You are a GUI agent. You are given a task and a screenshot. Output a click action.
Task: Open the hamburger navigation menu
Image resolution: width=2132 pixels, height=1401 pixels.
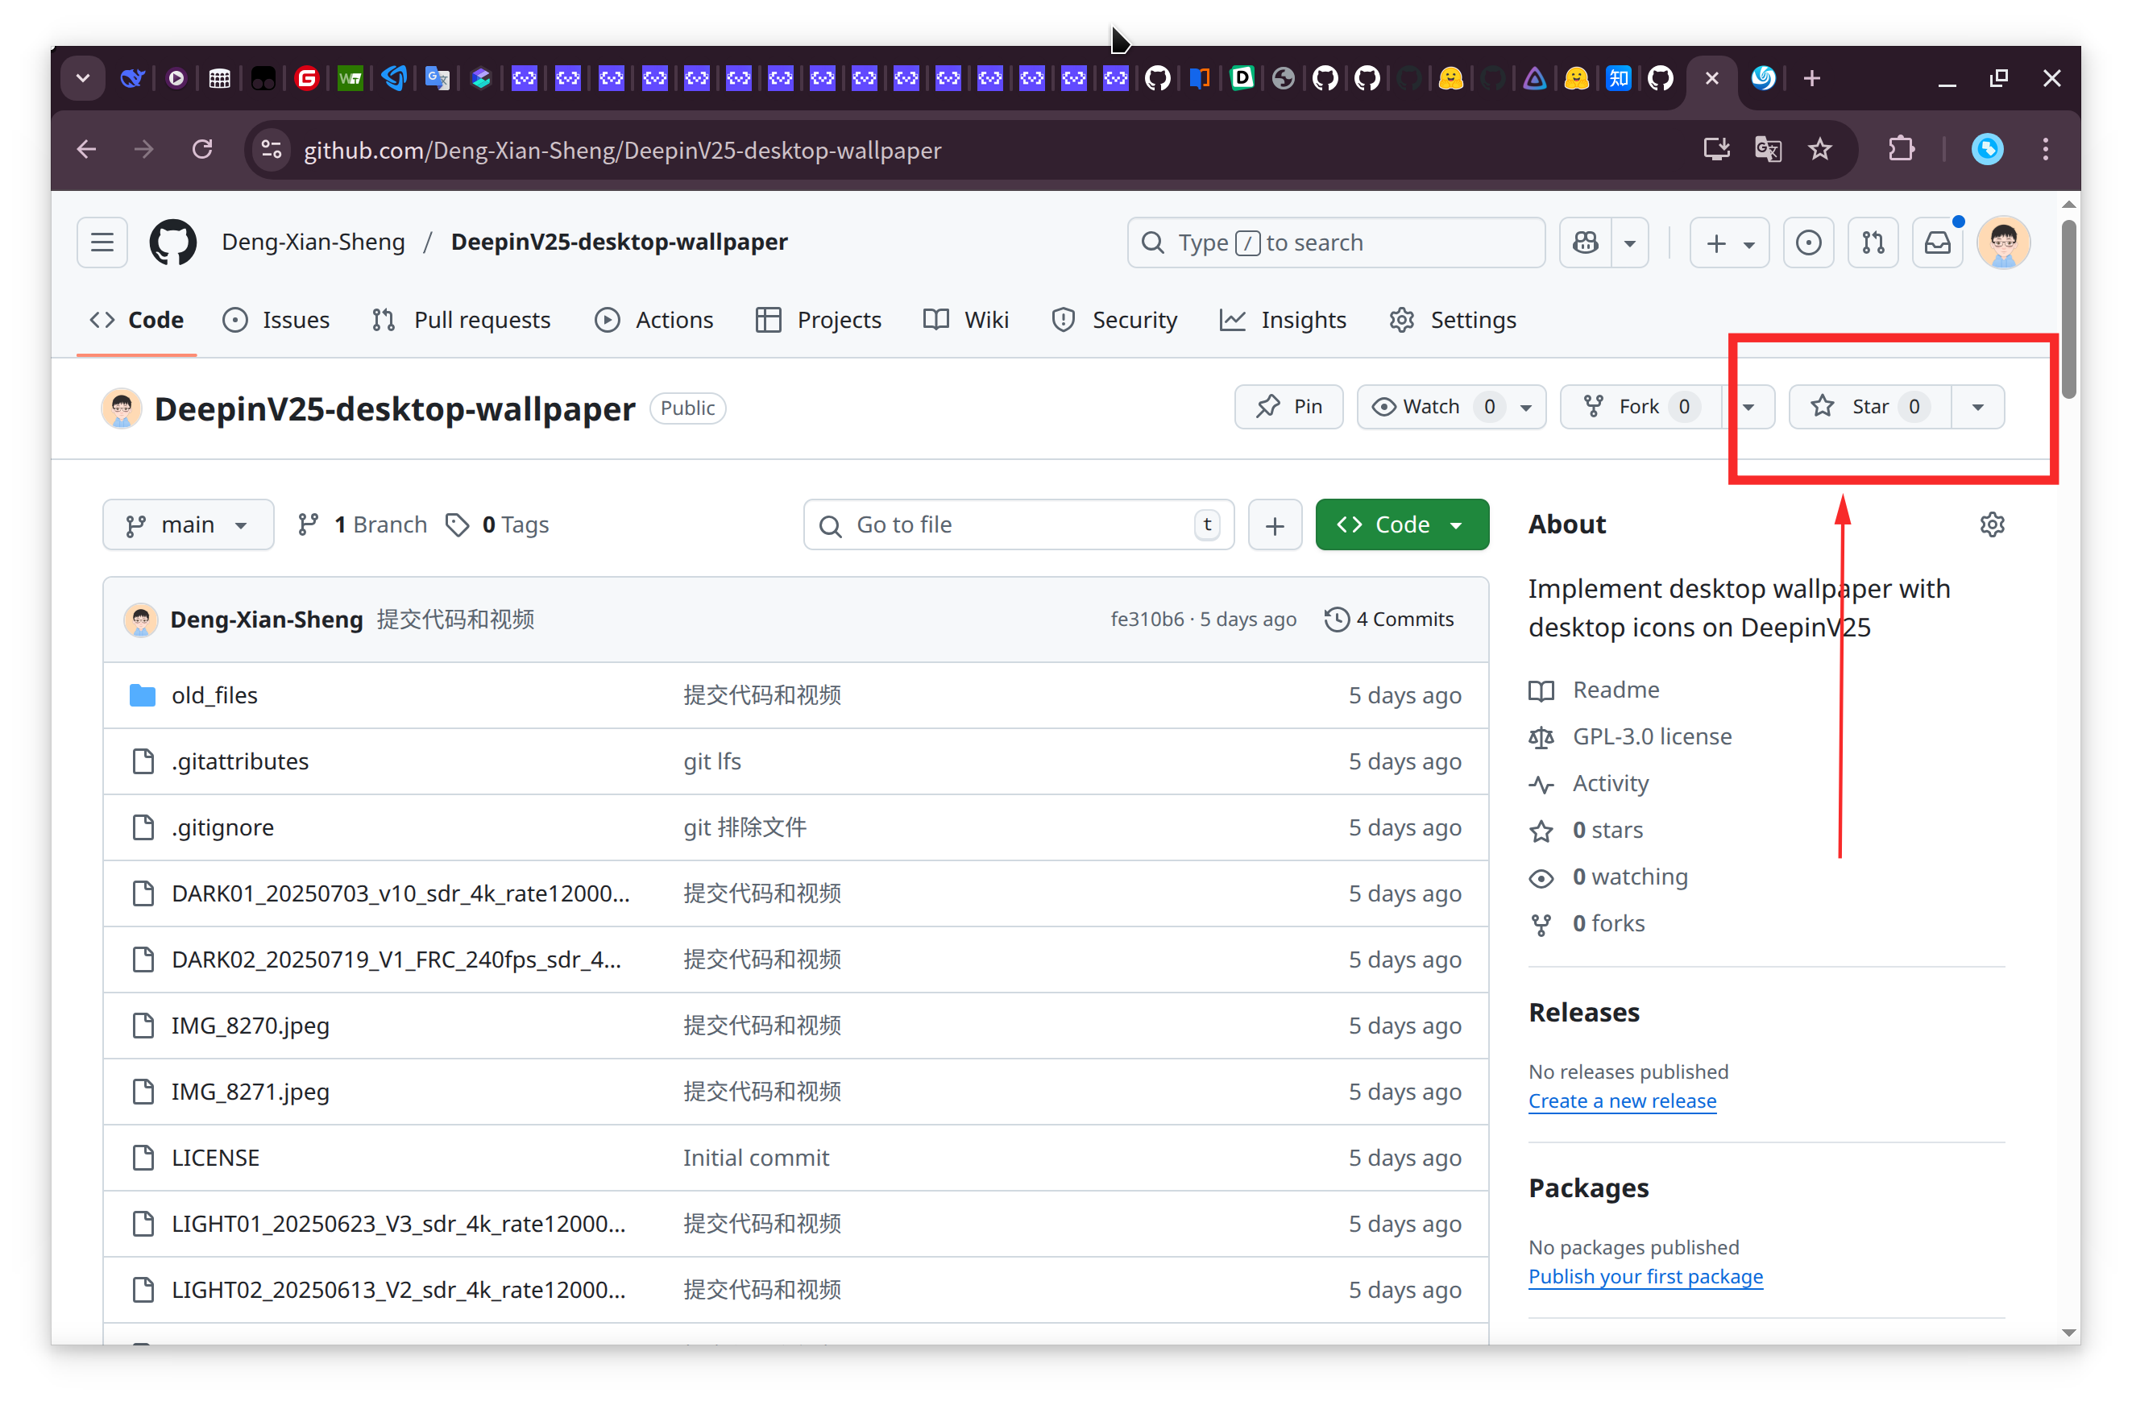coord(102,242)
